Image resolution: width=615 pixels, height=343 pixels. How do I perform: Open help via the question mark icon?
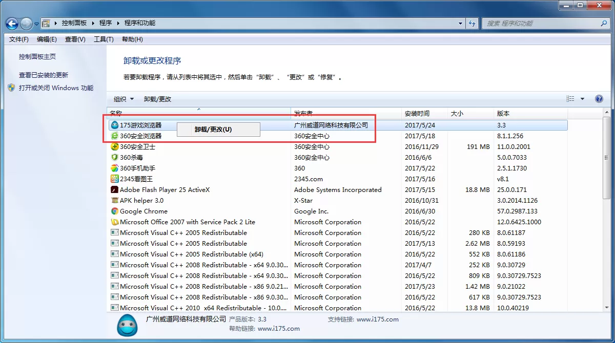point(599,99)
